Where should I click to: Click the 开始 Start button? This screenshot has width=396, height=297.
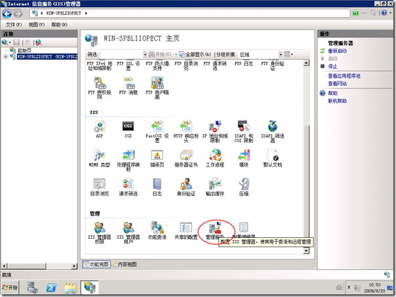pos(10,287)
